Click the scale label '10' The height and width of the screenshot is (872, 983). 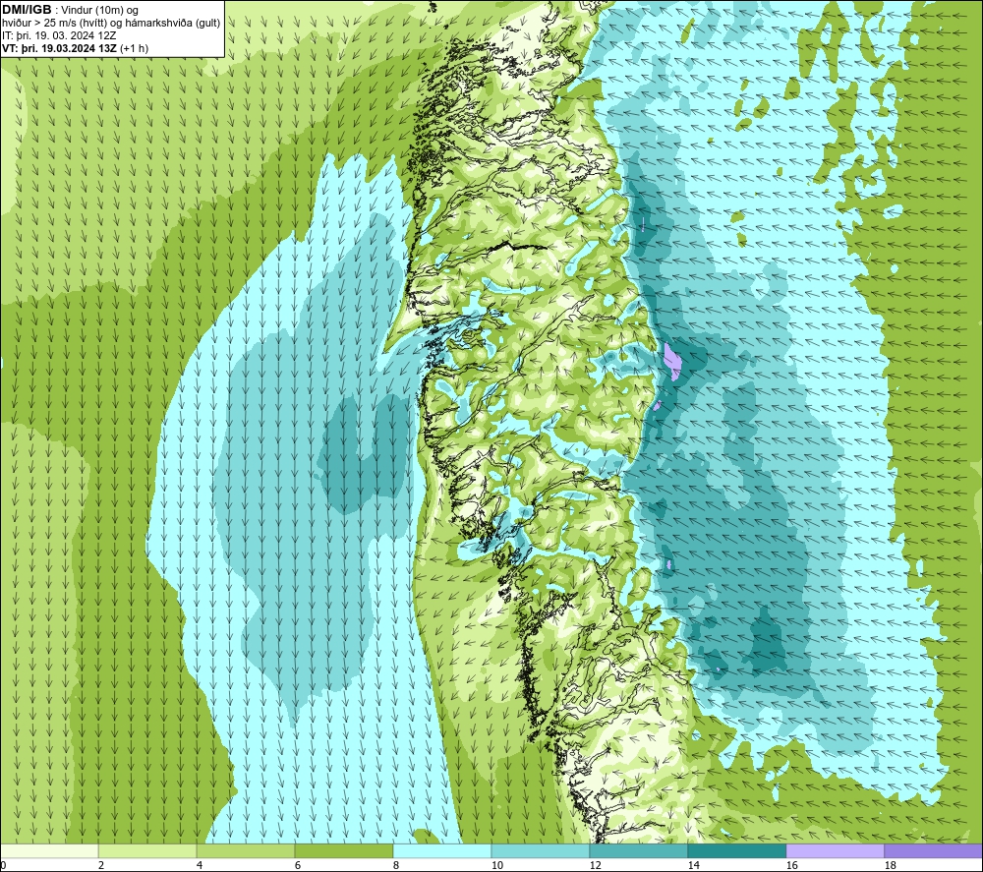coord(497,866)
